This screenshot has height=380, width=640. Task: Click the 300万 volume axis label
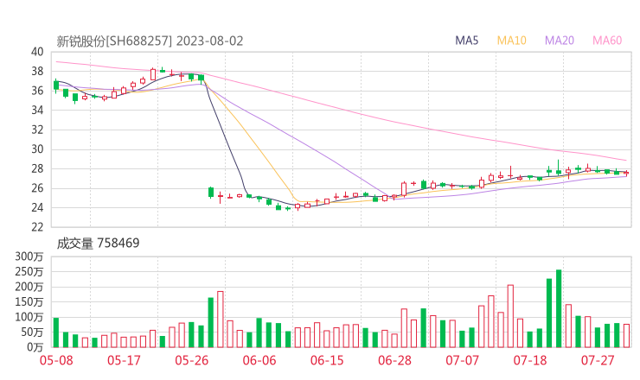click(29, 256)
